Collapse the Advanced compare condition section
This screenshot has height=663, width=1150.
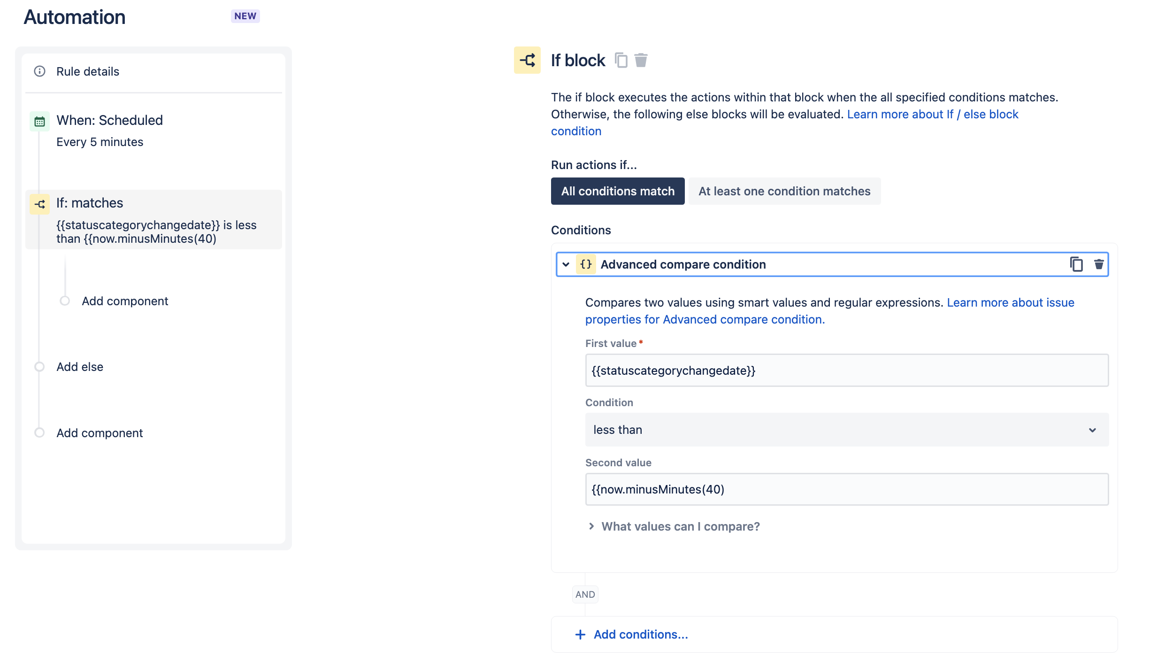[566, 264]
